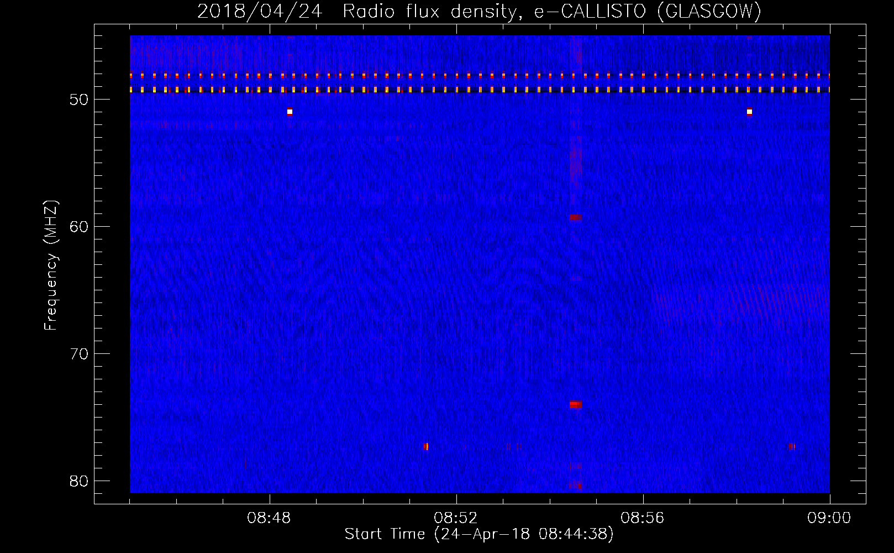The image size is (894, 553).
Task: Click the white spot near 51 MHz at 08:48
Action: (290, 112)
